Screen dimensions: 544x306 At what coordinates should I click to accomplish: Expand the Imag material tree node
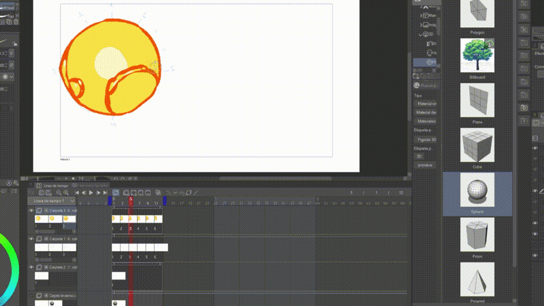tap(421, 25)
